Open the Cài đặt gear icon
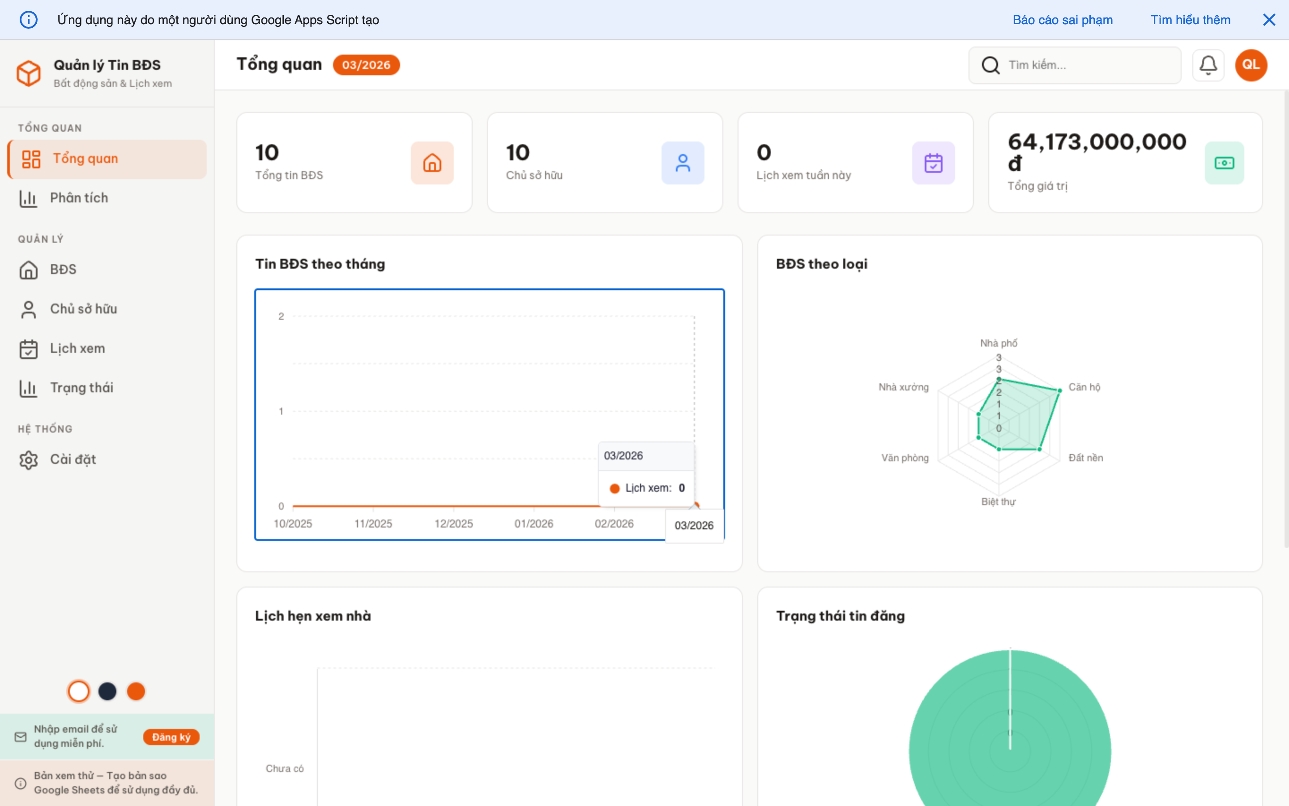 (28, 459)
